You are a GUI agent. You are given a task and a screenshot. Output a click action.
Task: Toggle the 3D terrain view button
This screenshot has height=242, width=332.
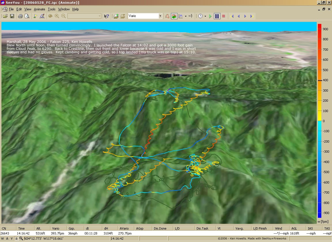coord(174,16)
